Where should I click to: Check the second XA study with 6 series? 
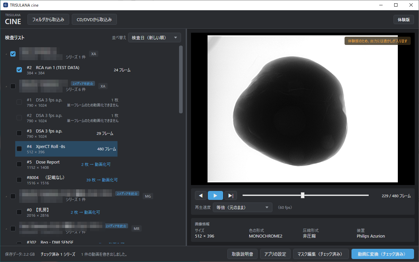(13, 86)
